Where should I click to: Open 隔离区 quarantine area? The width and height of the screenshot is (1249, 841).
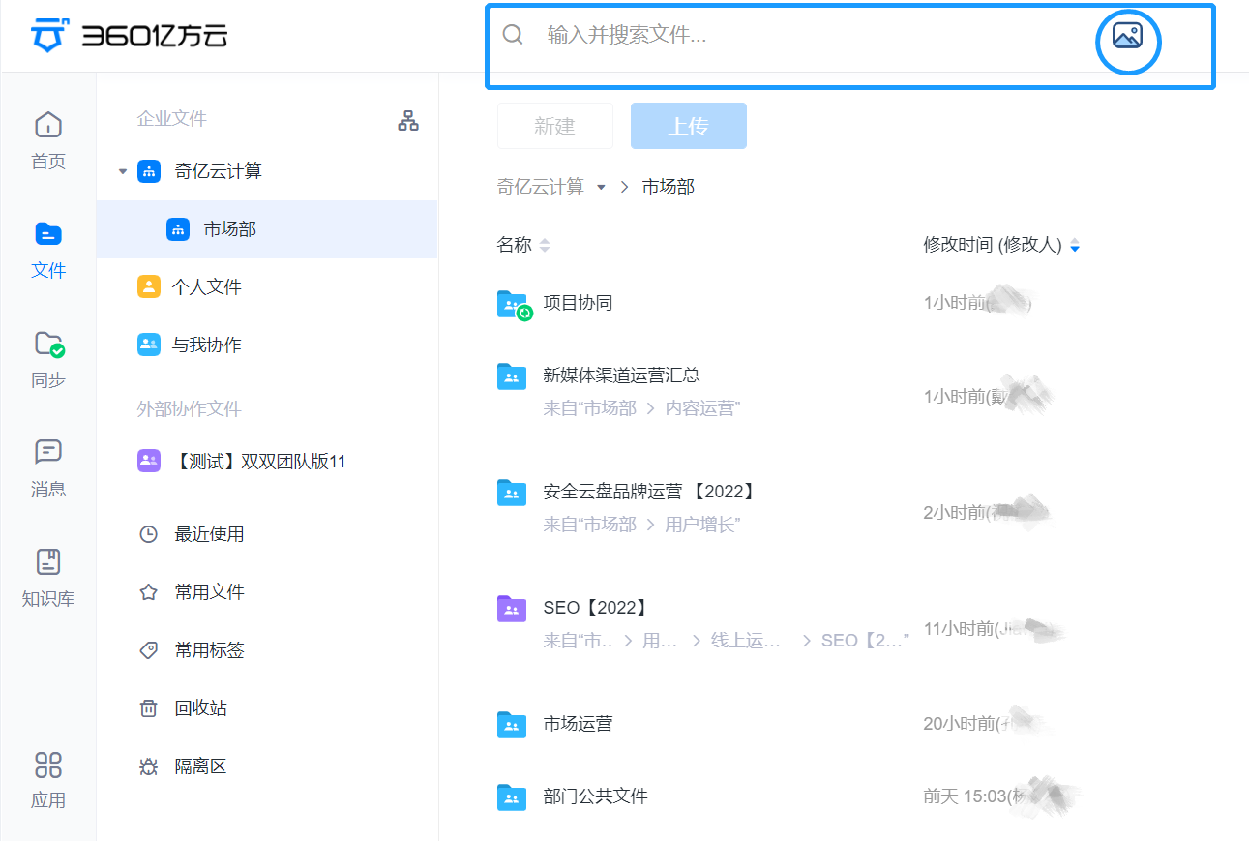coord(200,766)
